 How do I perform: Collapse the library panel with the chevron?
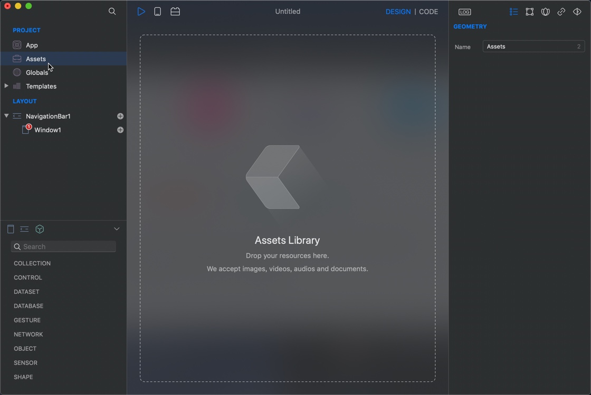(x=117, y=229)
